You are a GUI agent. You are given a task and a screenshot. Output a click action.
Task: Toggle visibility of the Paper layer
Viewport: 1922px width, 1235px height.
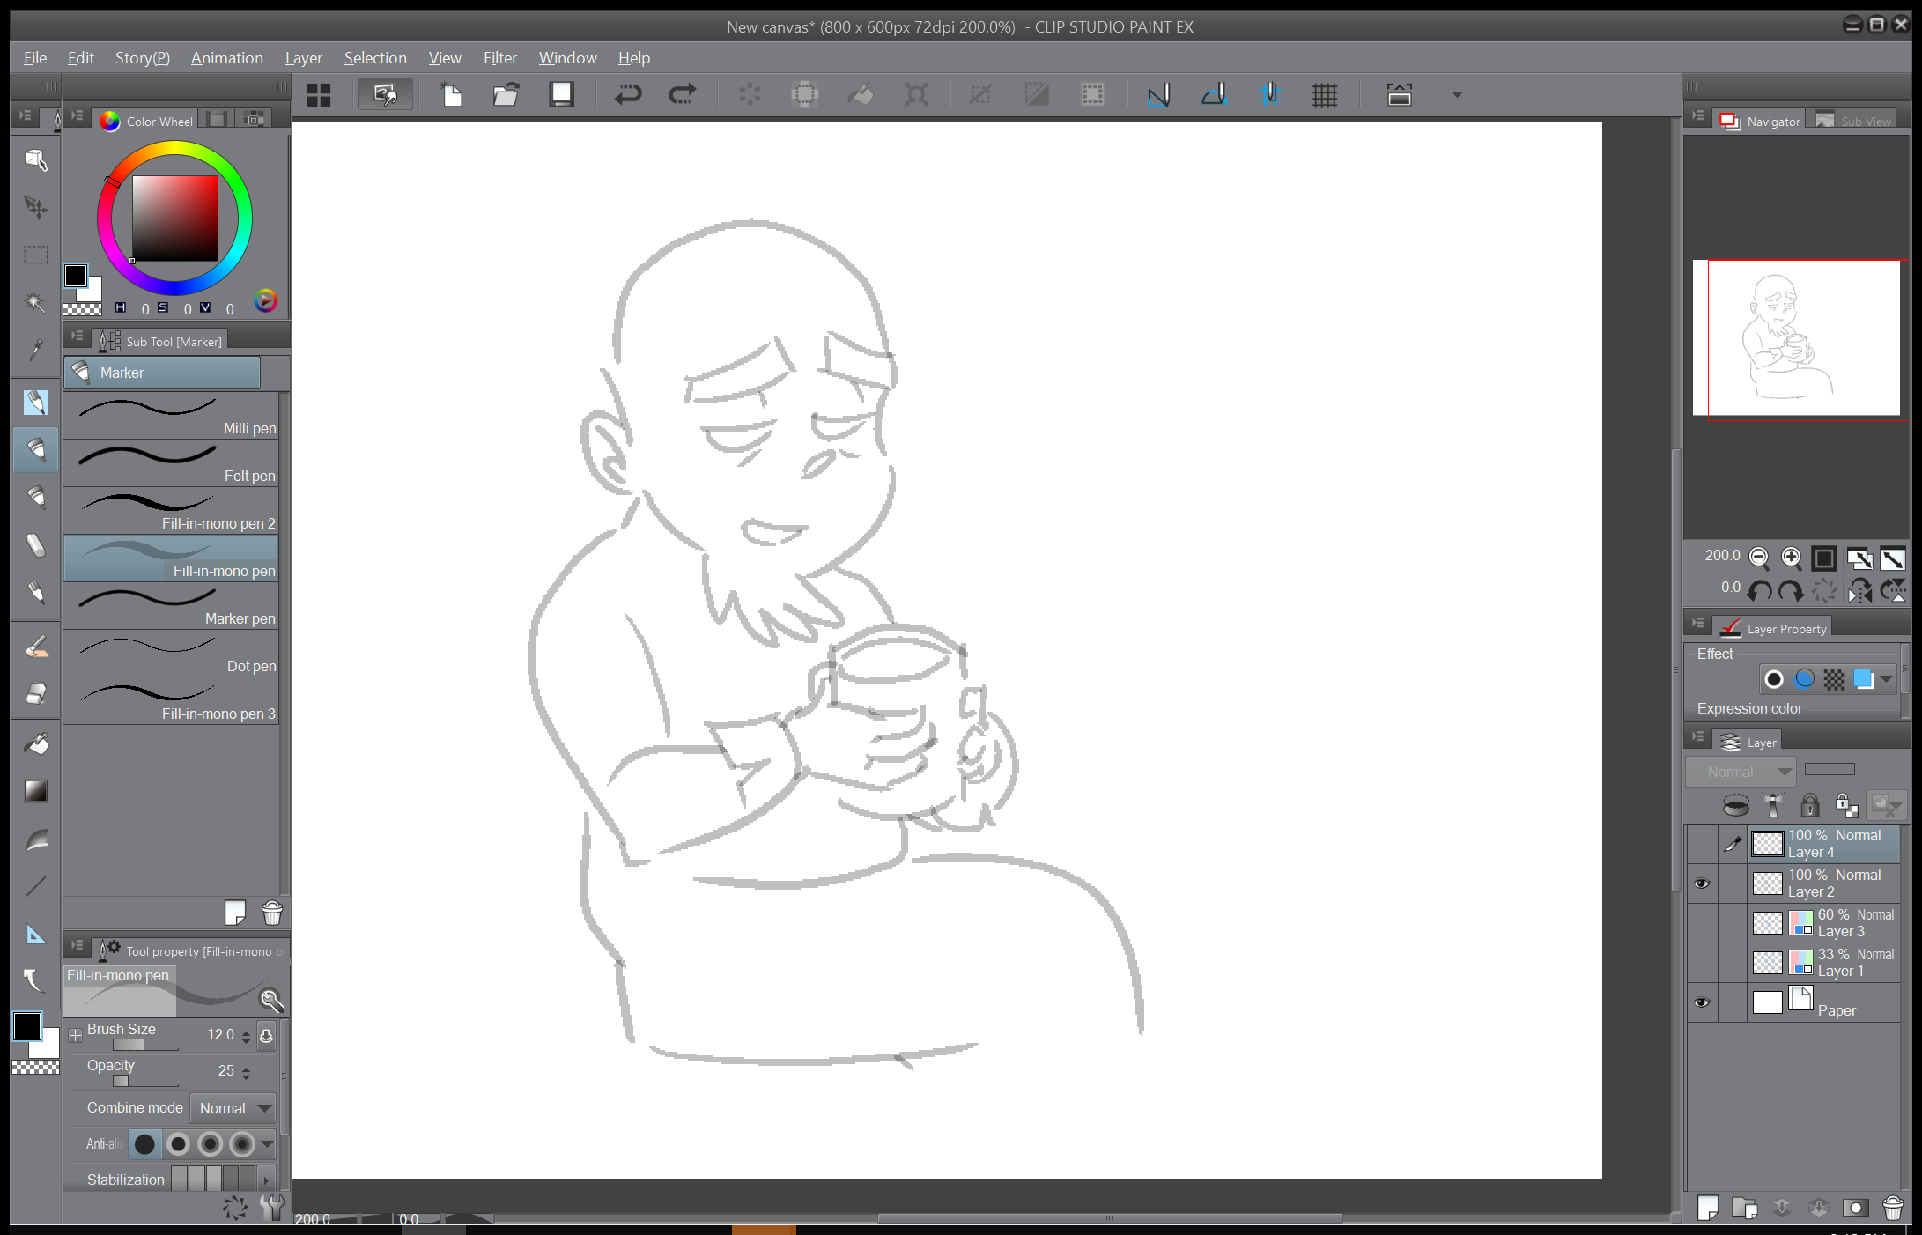tap(1702, 1002)
